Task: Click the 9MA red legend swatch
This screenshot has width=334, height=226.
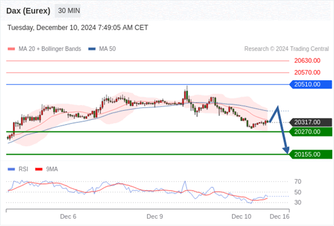Action: point(39,169)
